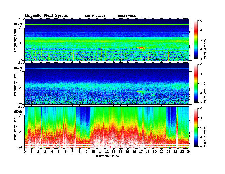Click hour tick label 21 on time axis

168,152
